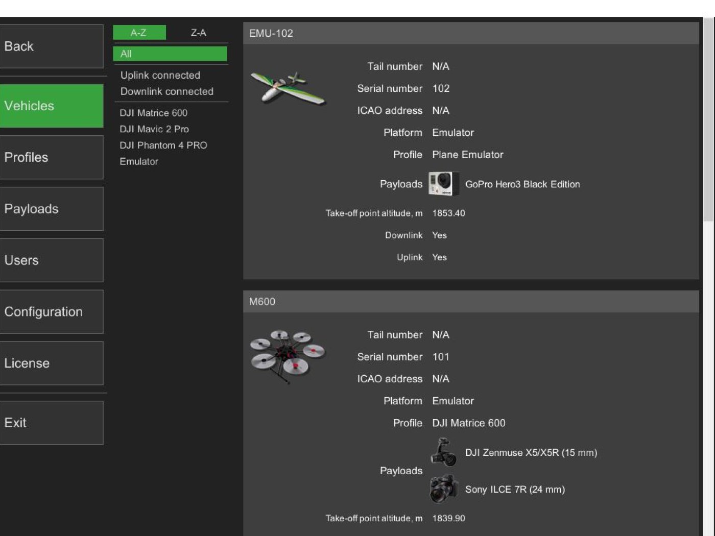Click the Sony ILCE 7R camera icon

tap(443, 489)
